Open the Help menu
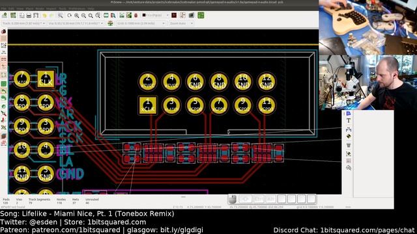The width and height of the screenshot is (417, 234). click(x=91, y=8)
